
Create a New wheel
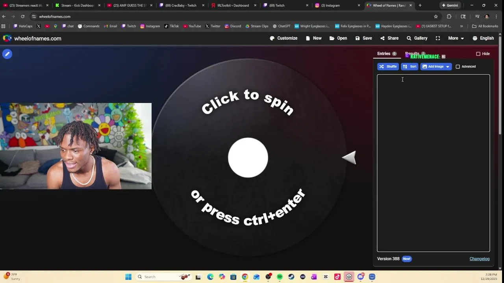[x=313, y=38]
